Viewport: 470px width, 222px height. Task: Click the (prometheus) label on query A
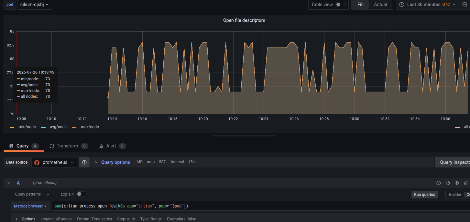click(45, 183)
